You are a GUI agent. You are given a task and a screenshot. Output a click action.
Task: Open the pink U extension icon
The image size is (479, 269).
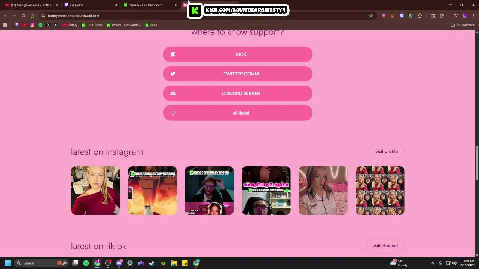[384, 16]
